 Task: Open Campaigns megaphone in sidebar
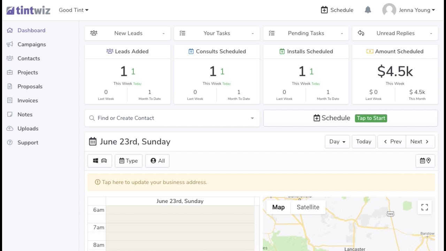coord(10,44)
